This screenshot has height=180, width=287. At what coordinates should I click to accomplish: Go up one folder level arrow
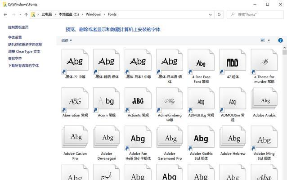coord(26,15)
